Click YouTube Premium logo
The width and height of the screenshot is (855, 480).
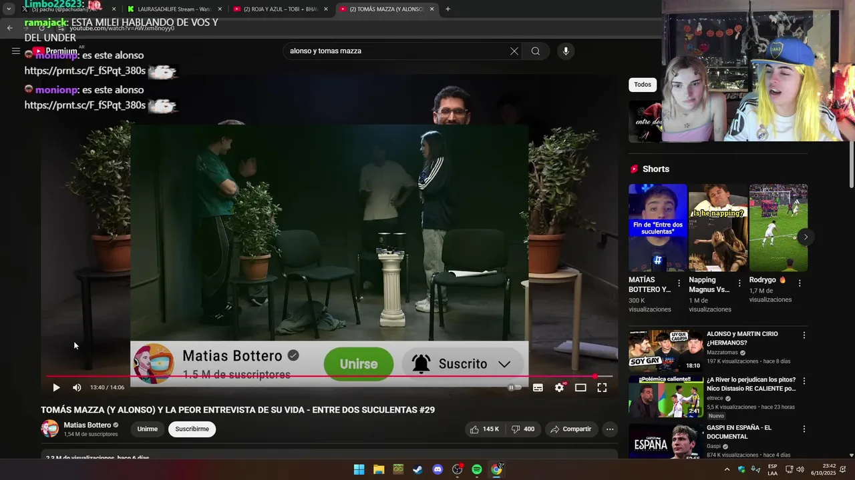click(55, 51)
